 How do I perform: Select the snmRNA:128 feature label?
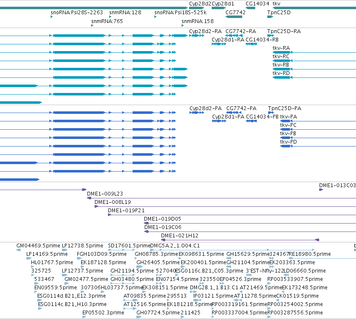(x=125, y=13)
